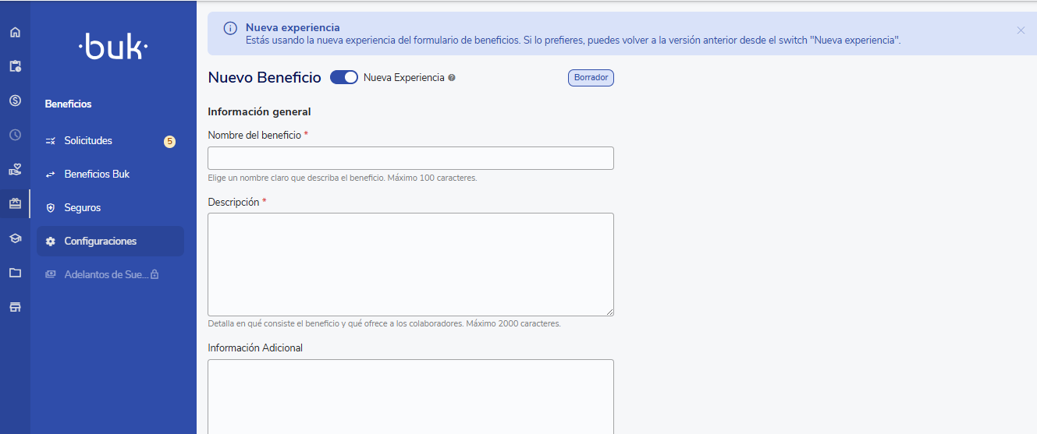This screenshot has height=434, width=1037.
Task: Click the locked Adelantos de Sueldo item
Action: point(105,275)
